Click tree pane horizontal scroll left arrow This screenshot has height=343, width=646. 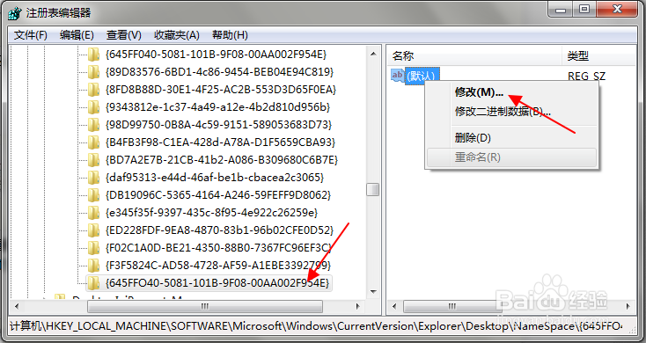coord(17,306)
